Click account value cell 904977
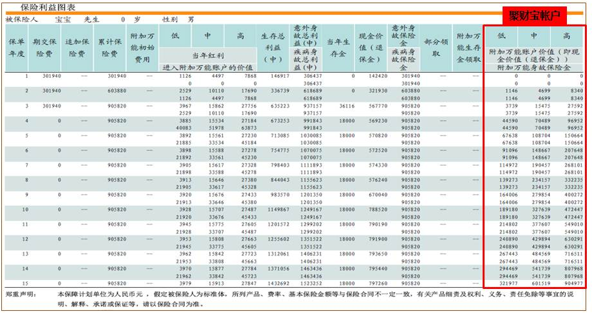Viewport: 592px width, 316px height. pos(573,284)
